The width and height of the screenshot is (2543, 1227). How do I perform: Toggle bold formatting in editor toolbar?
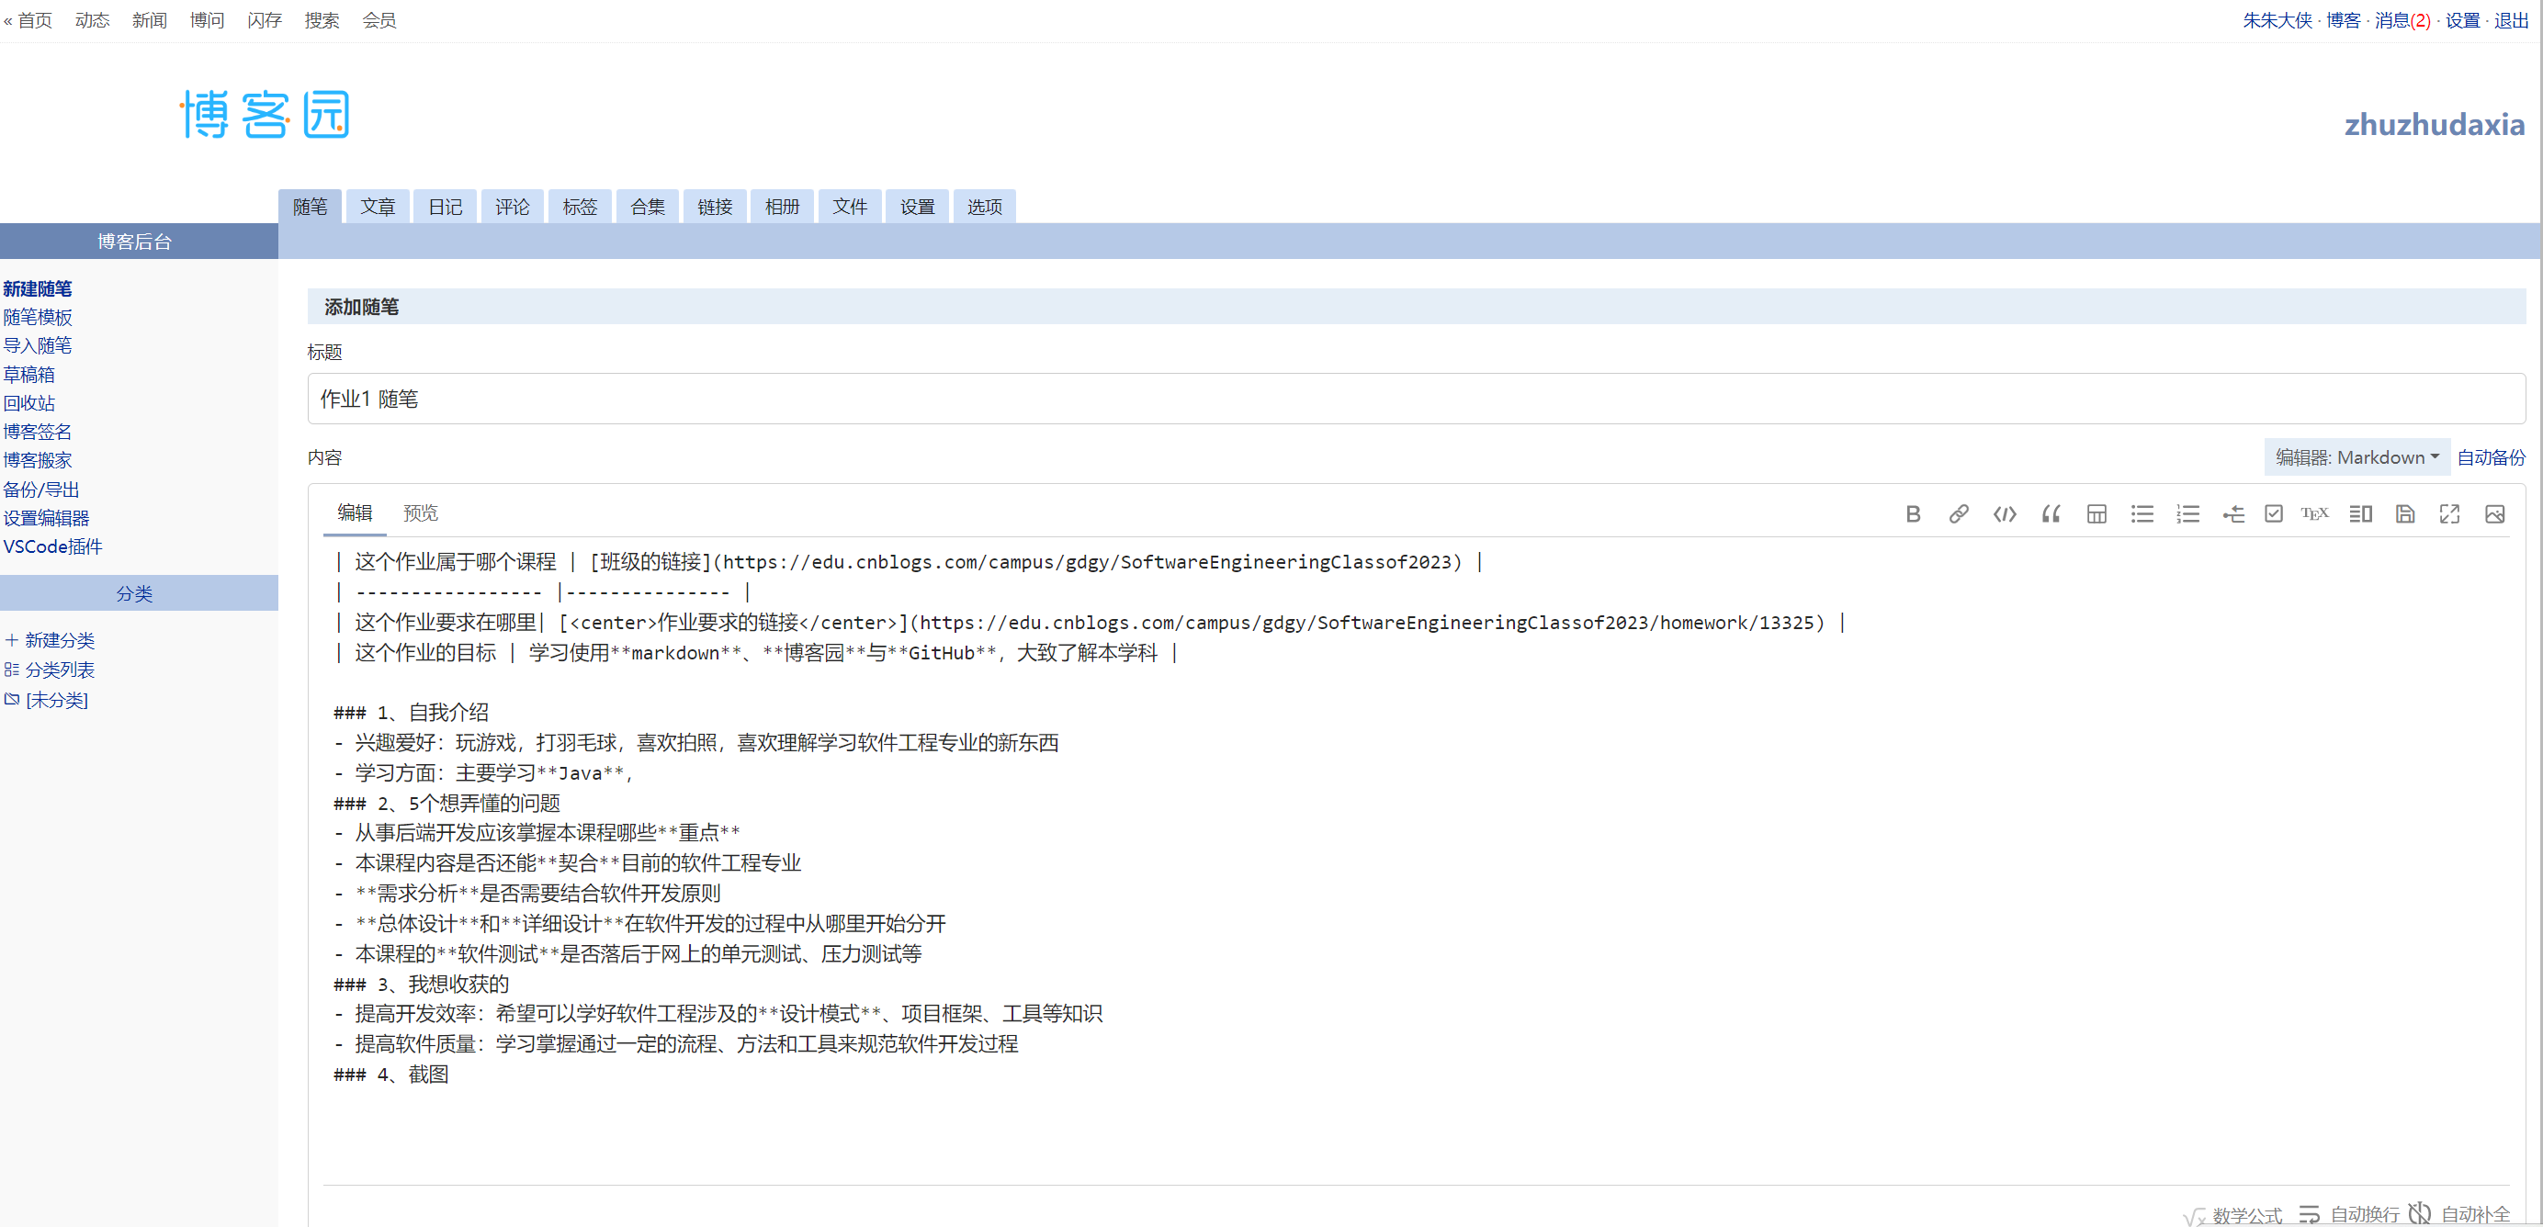point(1912,513)
